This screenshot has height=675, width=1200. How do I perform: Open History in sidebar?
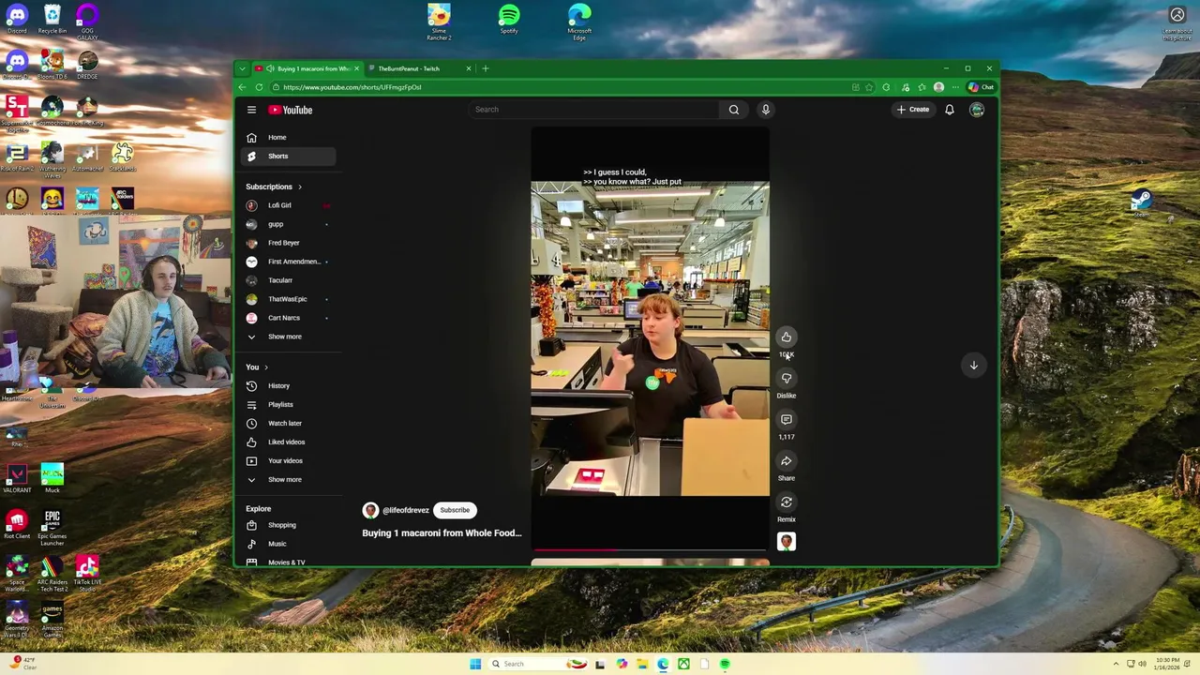click(288, 386)
